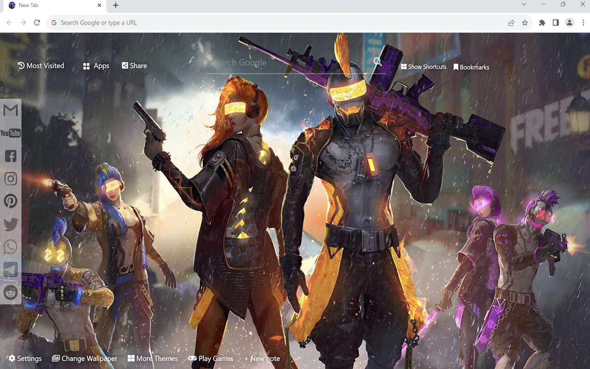The image size is (590, 369).
Task: Close the New Tab tab
Action: click(100, 5)
